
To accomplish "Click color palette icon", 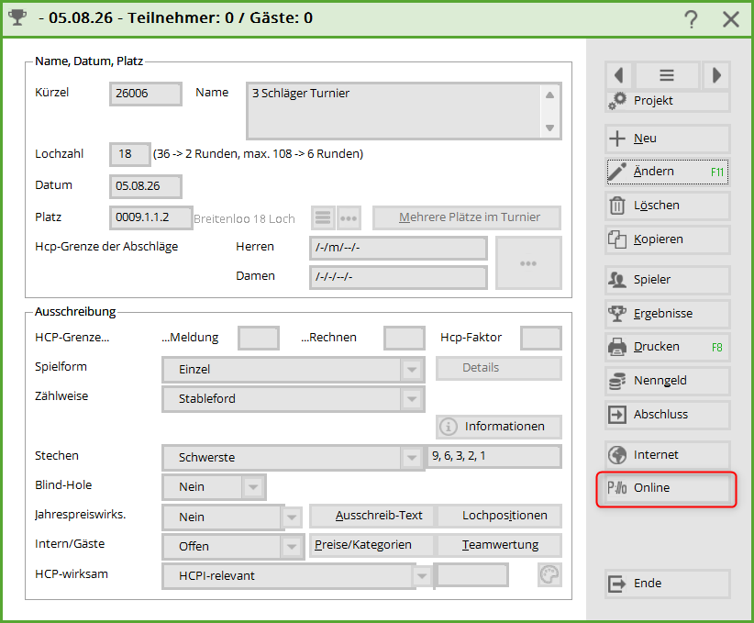I will click(x=549, y=575).
